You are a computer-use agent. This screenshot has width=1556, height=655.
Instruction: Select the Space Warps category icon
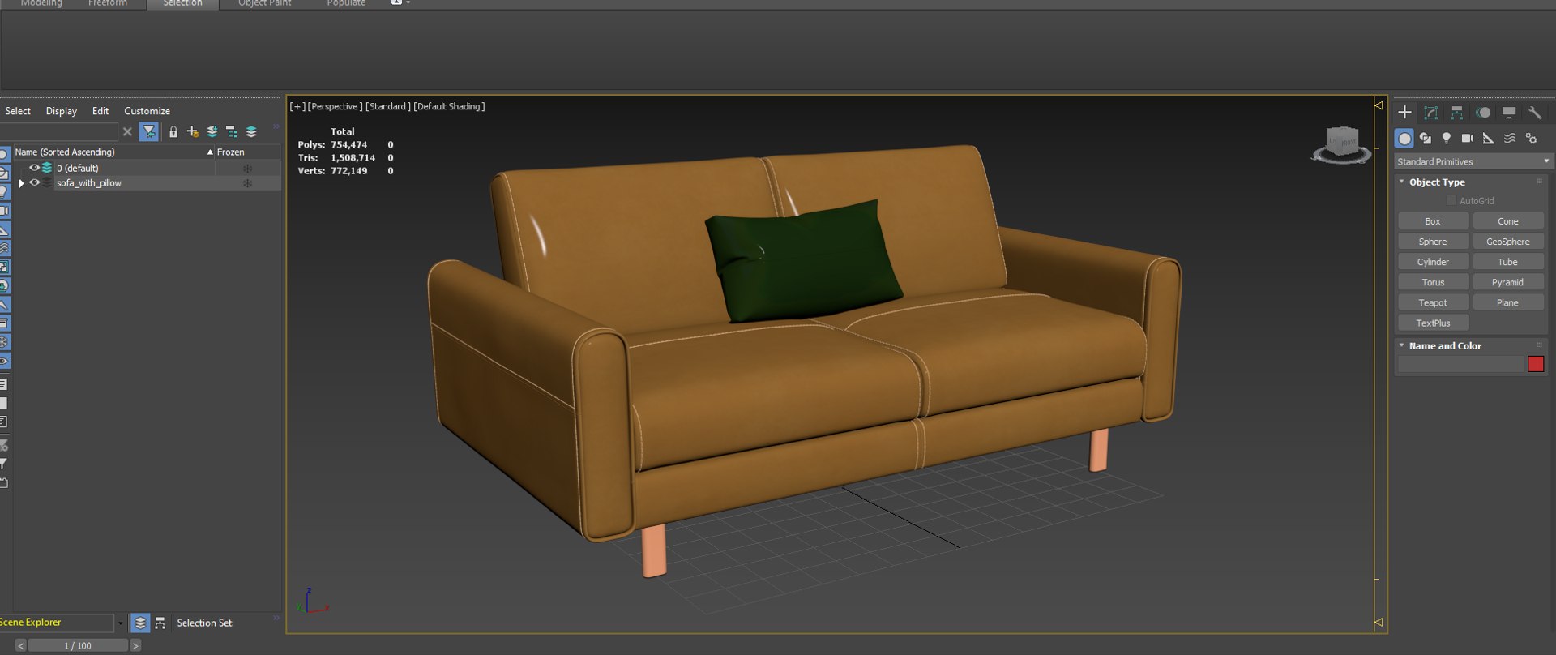click(x=1510, y=139)
